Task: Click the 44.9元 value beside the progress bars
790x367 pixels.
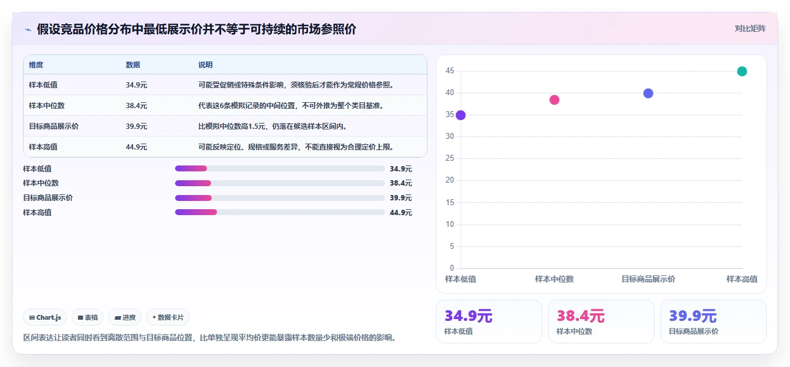Action: click(401, 213)
